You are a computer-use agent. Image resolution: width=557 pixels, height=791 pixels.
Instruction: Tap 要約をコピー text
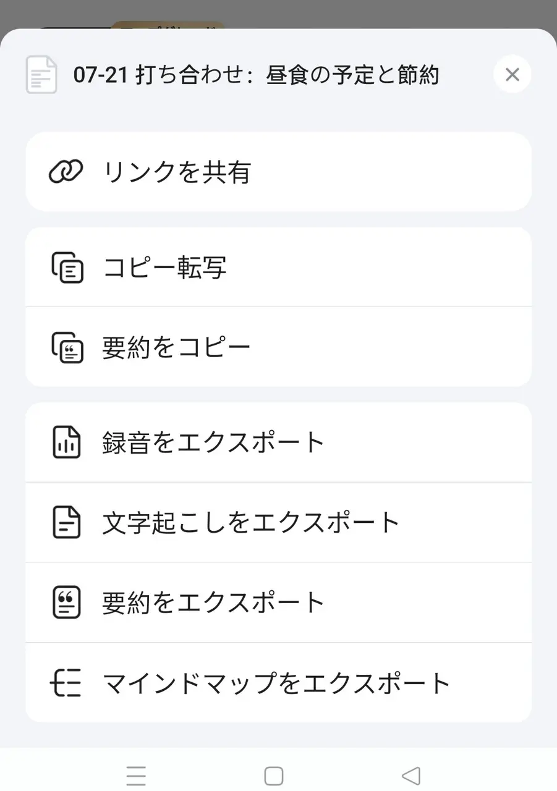(176, 347)
